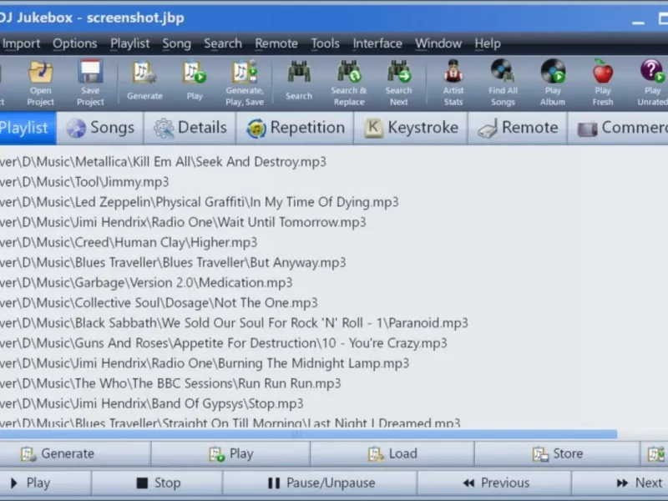Click the Generate toolbar icon
Viewport: 668px width, 501px height.
[144, 81]
